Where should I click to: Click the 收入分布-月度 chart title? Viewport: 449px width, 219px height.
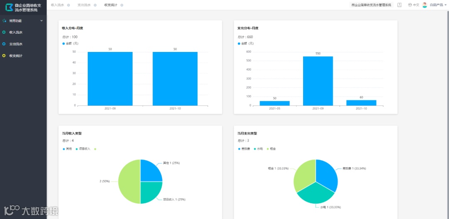click(72, 28)
